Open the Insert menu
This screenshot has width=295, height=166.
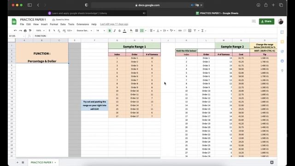(x=44, y=24)
